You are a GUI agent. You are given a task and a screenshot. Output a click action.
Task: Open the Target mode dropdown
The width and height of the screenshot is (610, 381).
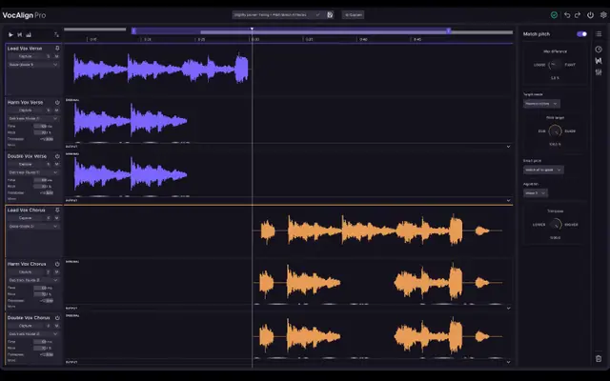pyautogui.click(x=541, y=104)
